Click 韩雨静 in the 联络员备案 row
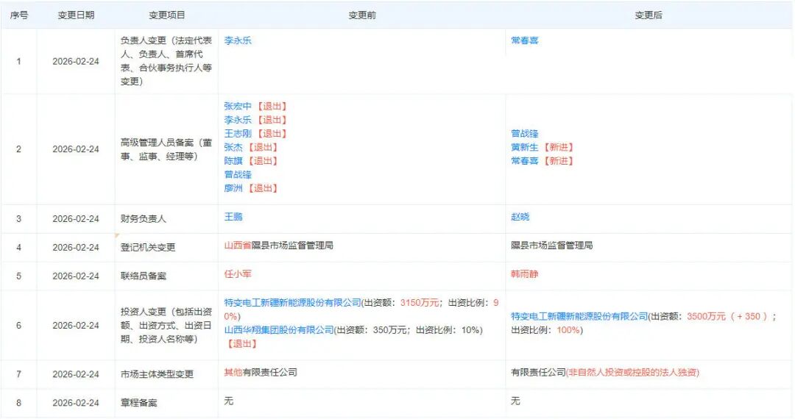 (x=524, y=273)
